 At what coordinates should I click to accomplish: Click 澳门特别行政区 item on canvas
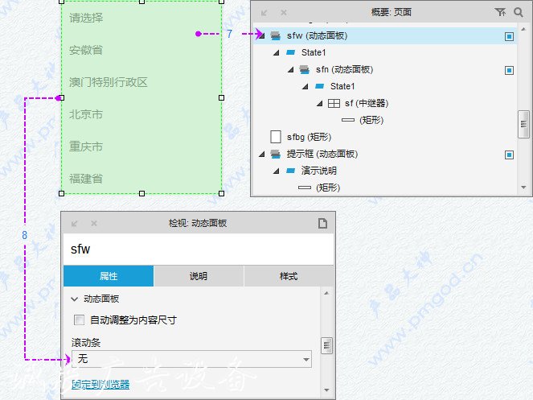(109, 82)
